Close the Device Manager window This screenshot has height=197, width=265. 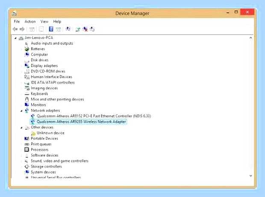(x=247, y=12)
